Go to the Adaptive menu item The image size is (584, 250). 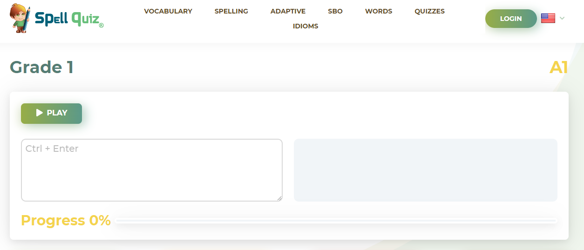288,11
